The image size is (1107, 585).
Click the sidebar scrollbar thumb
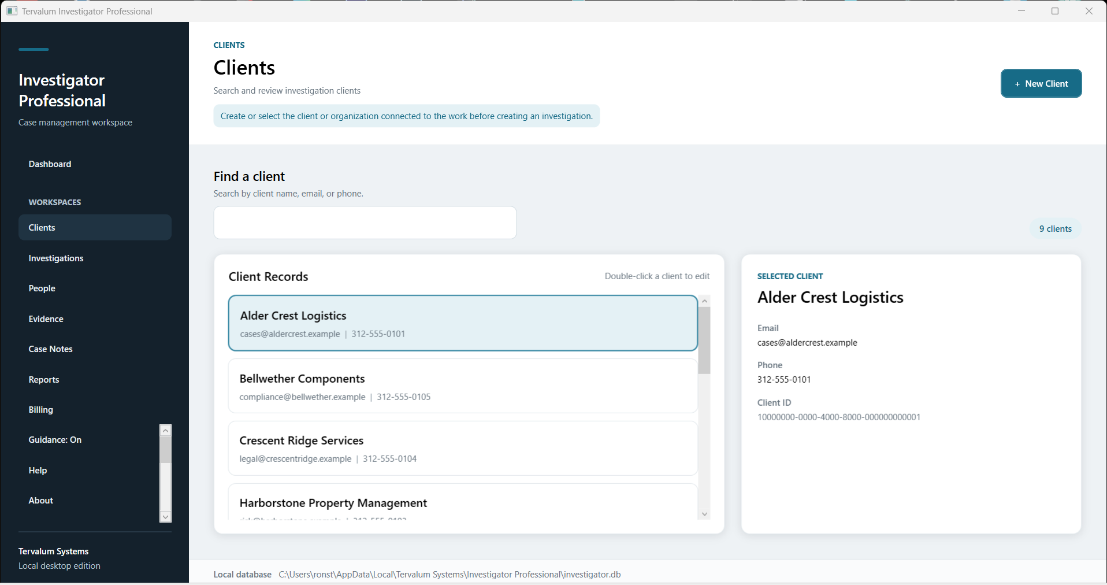pos(166,450)
